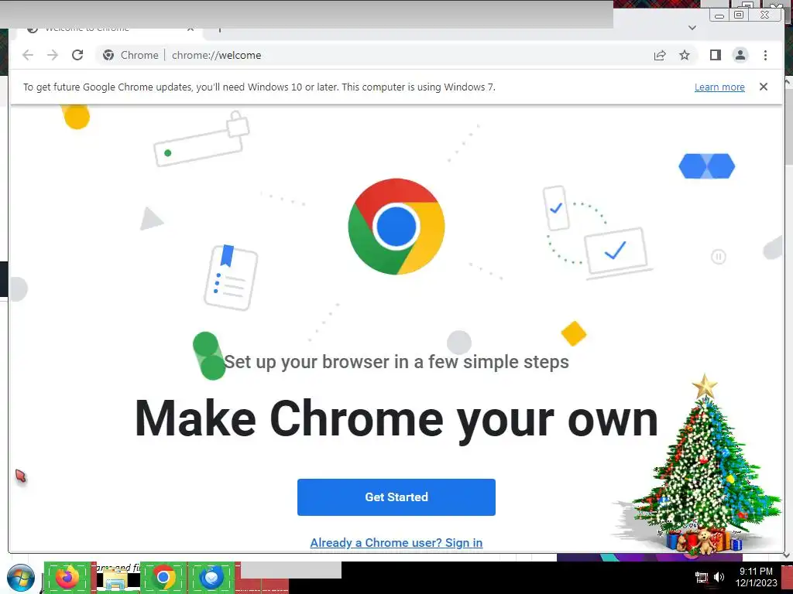Click the Get Started button
The height and width of the screenshot is (594, 793).
(396, 497)
